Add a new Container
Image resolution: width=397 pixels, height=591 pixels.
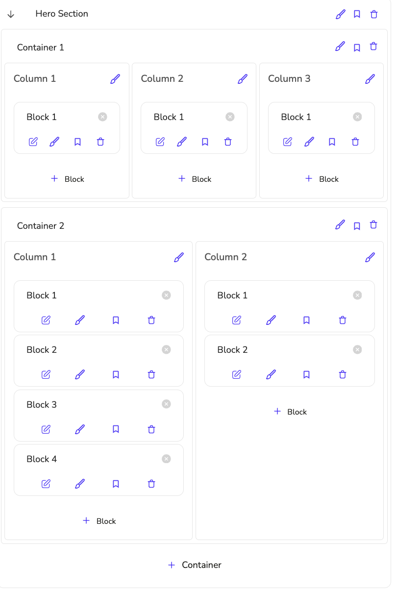pyautogui.click(x=195, y=565)
